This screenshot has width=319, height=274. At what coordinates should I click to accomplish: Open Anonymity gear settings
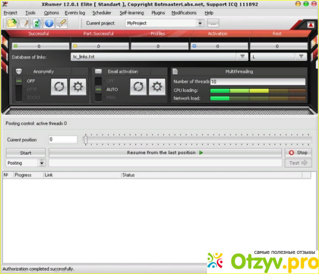tap(77, 87)
